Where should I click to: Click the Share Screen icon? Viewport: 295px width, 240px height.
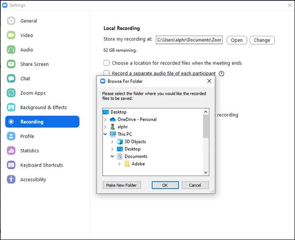11,64
